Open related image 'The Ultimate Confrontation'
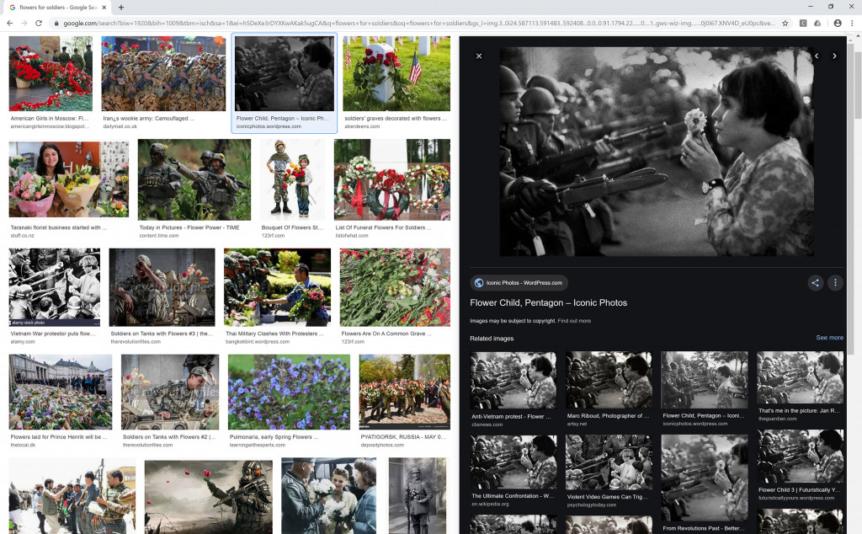Image resolution: width=862 pixels, height=534 pixels. click(x=513, y=462)
